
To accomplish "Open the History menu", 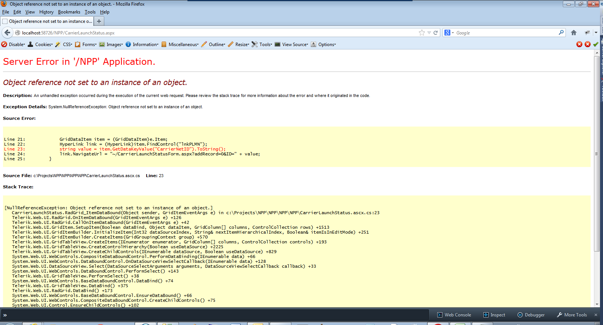I will pos(46,12).
